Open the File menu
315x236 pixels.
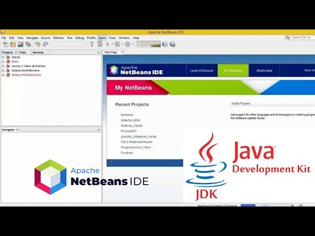coord(4,38)
